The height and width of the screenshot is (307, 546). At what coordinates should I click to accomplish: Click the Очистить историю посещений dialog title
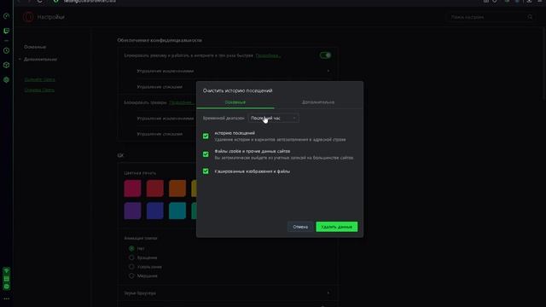pyautogui.click(x=237, y=91)
